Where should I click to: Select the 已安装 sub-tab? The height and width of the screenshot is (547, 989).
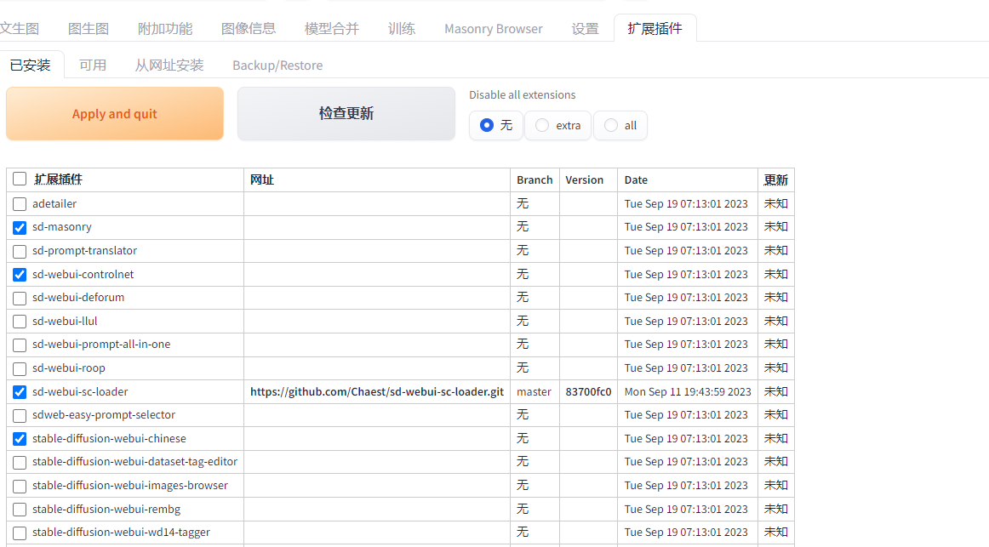31,65
